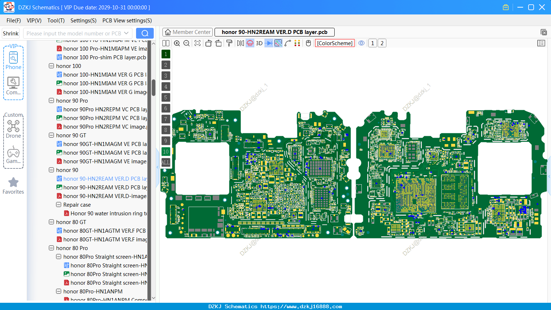The width and height of the screenshot is (551, 310).
Task: Select the paint roller tool
Action: pyautogui.click(x=229, y=43)
